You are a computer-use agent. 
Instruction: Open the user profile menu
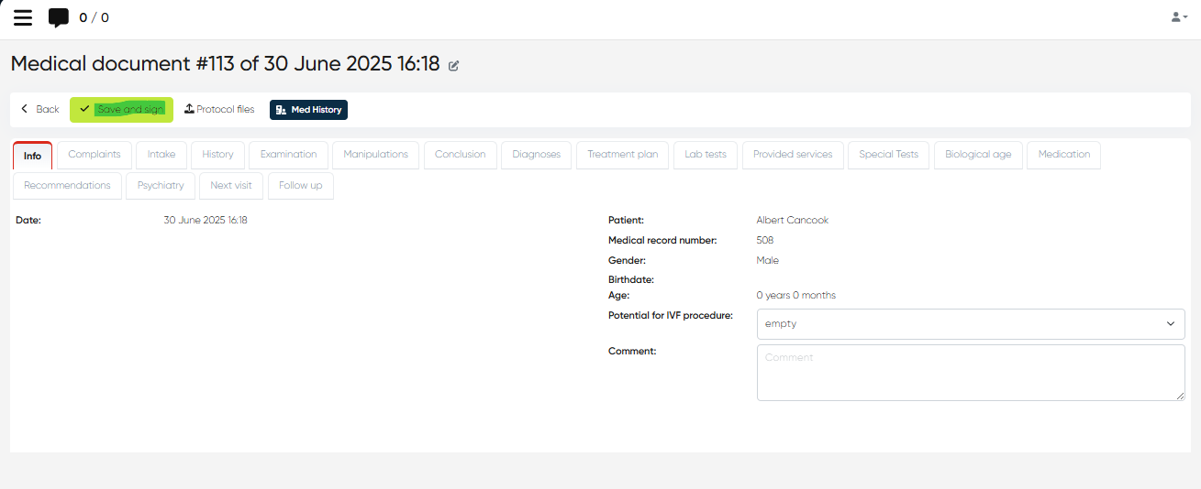1179,17
